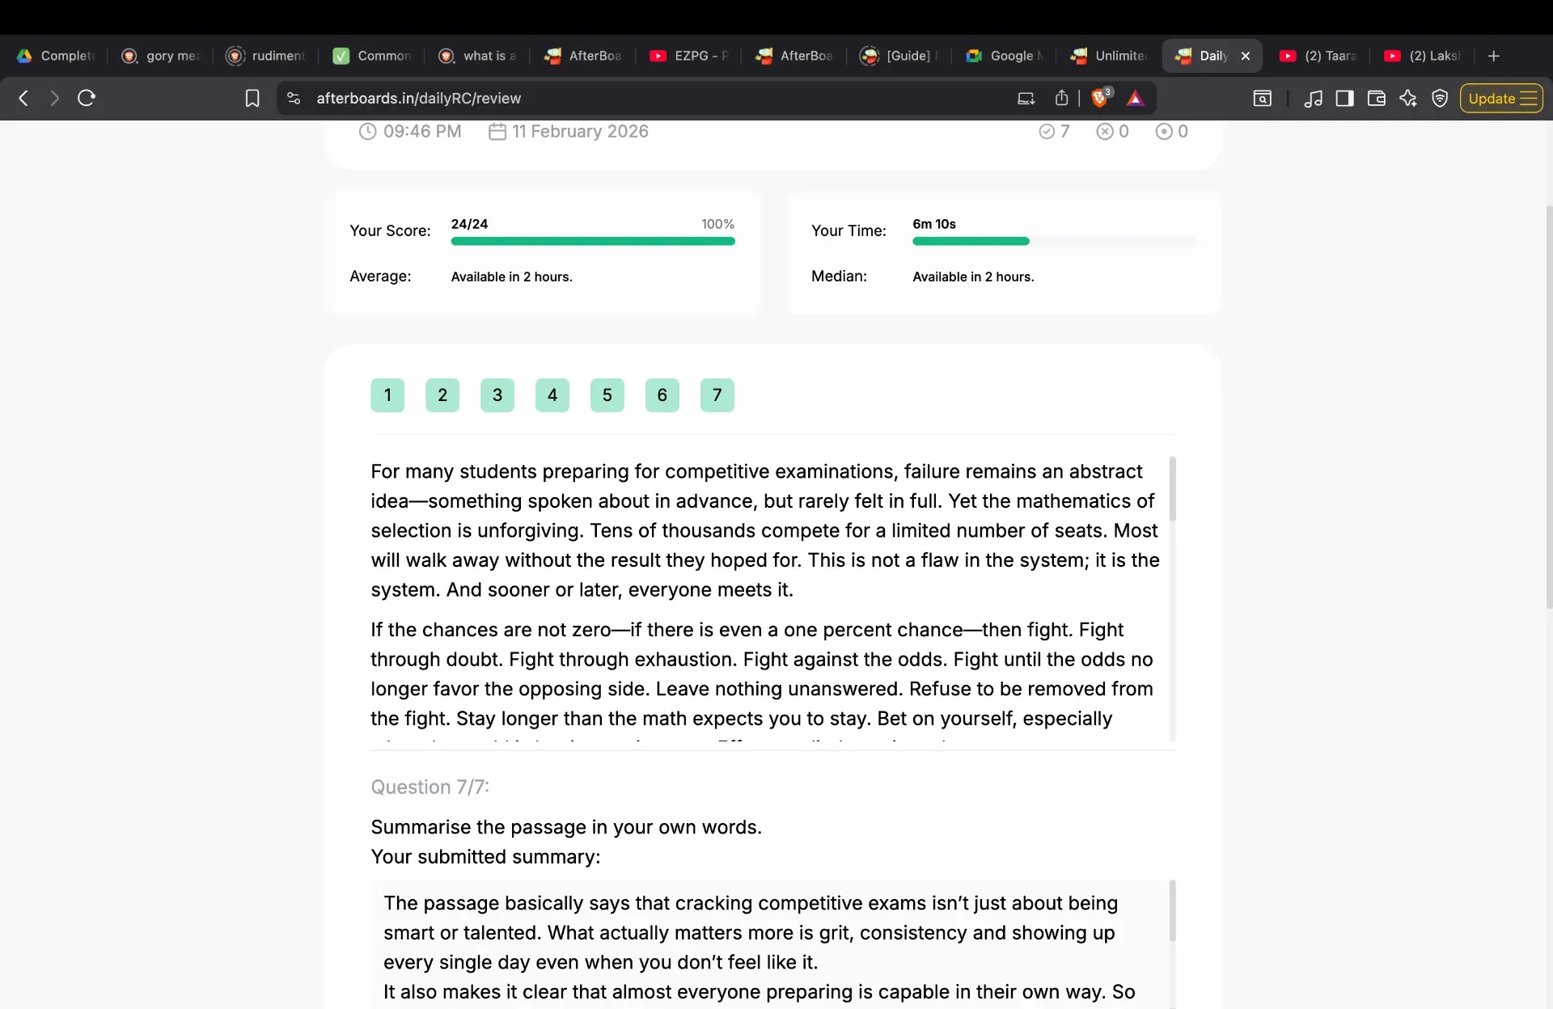Switch to the Complete tab
The height and width of the screenshot is (1009, 1553).
(x=56, y=56)
